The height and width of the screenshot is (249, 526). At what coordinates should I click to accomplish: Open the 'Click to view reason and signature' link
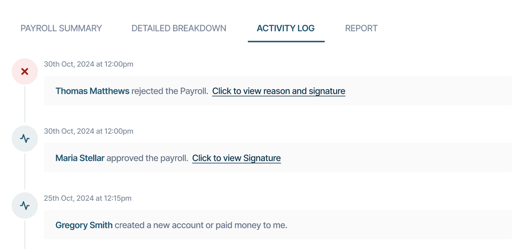278,91
